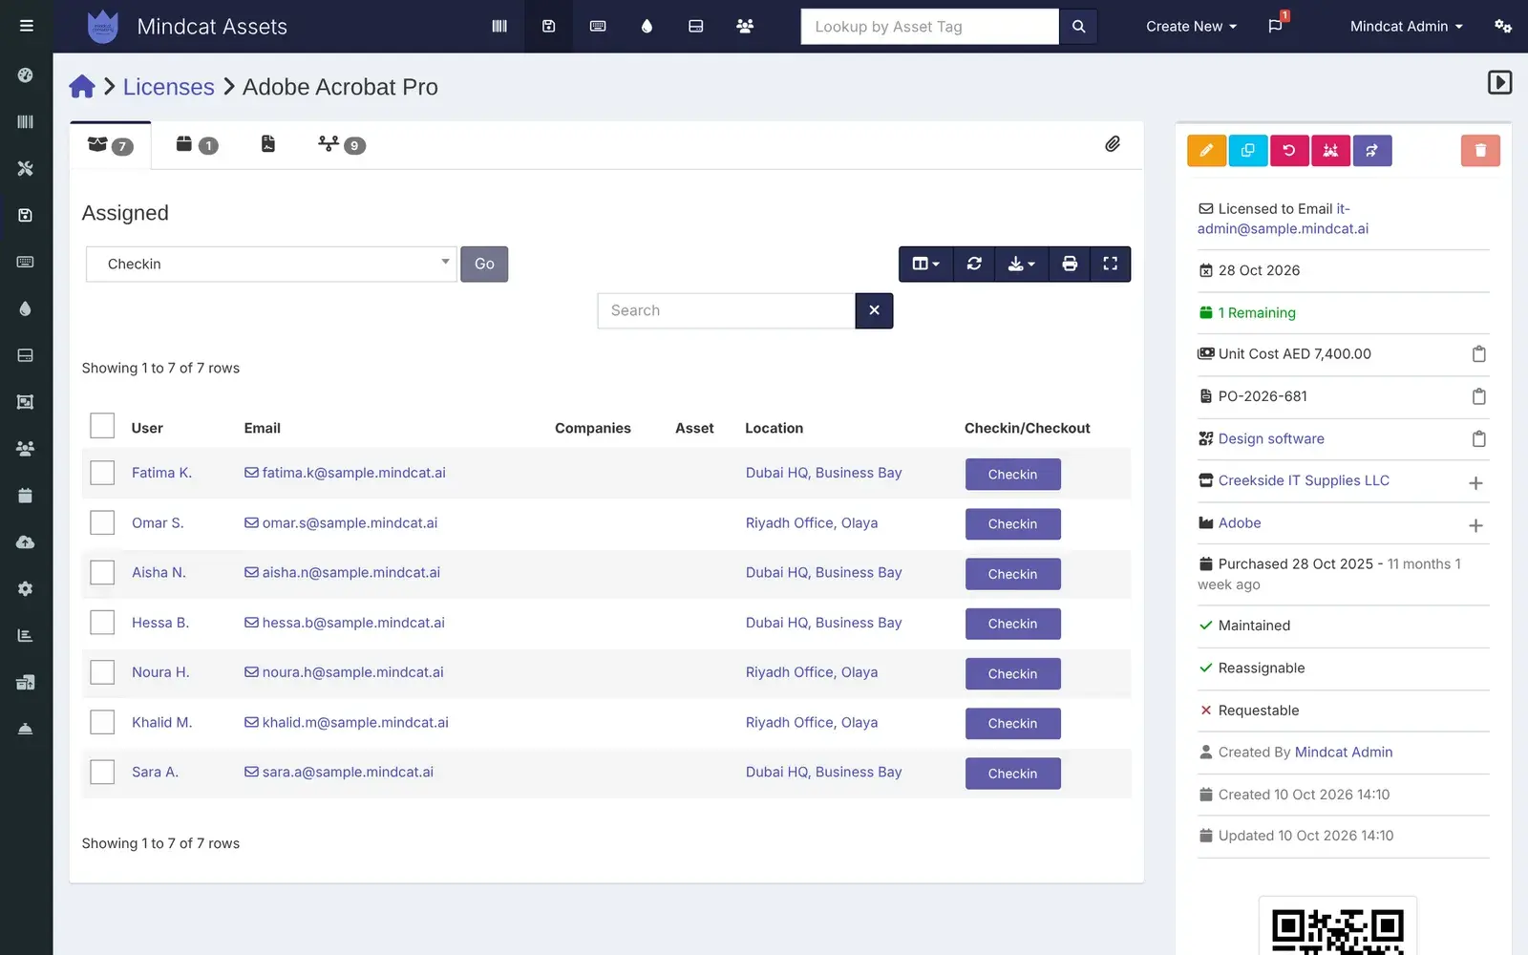The width and height of the screenshot is (1528, 955).
Task: Open Components drive icon in top navbar
Action: [x=696, y=26]
